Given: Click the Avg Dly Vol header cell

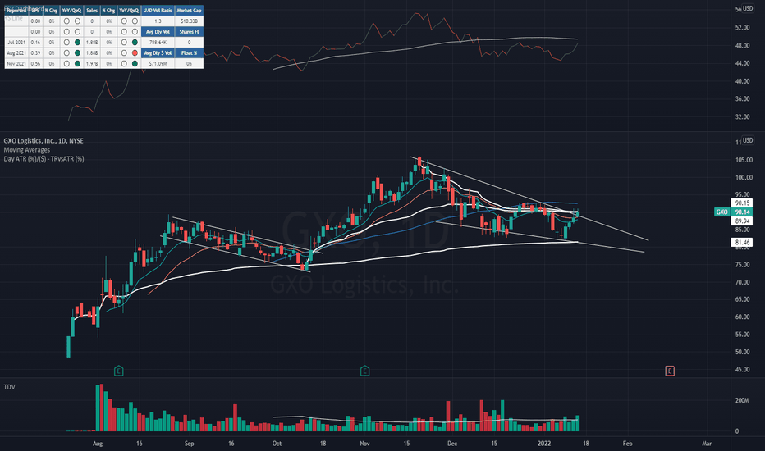Looking at the screenshot, I should click(158, 32).
